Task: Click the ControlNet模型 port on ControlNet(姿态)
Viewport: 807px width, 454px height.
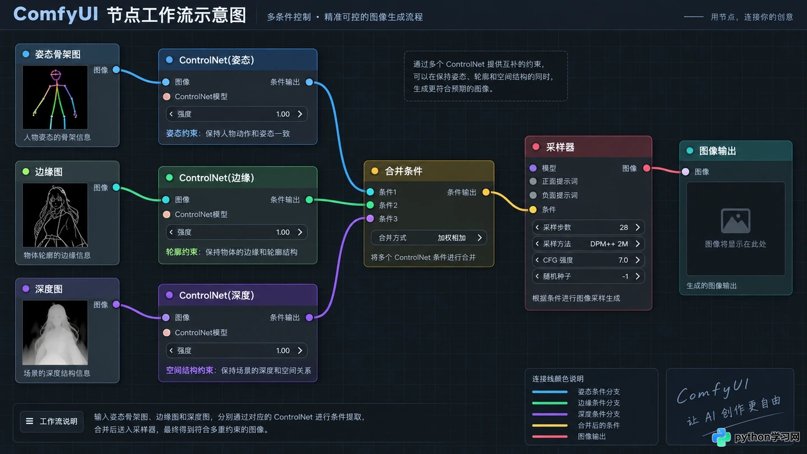Action: 166,96
